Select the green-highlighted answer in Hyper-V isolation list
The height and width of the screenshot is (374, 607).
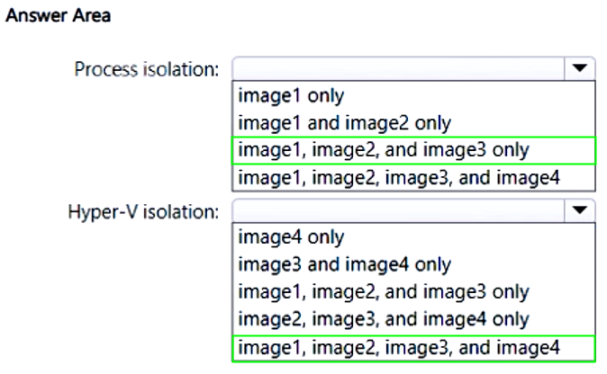[x=397, y=347]
